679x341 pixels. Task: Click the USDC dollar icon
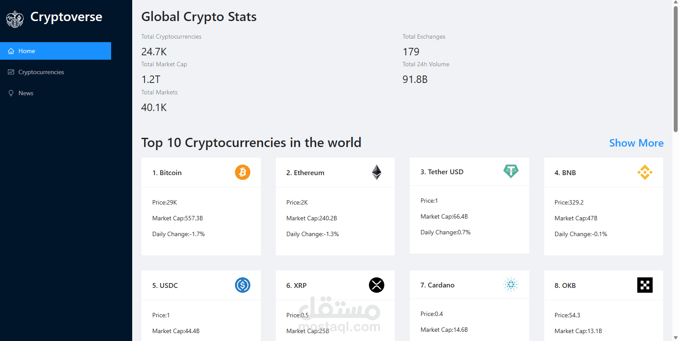tap(242, 285)
